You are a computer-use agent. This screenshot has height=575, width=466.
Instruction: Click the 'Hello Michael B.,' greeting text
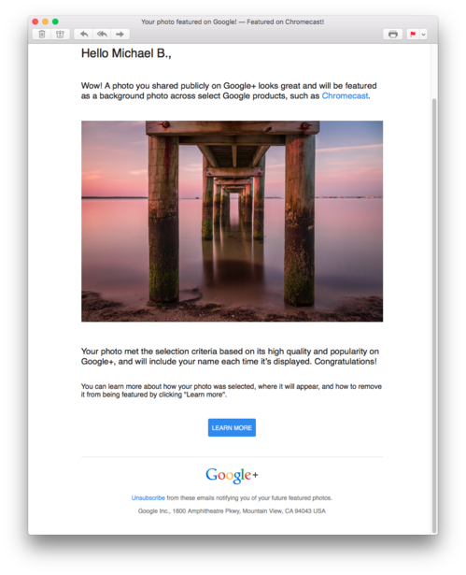coord(126,53)
